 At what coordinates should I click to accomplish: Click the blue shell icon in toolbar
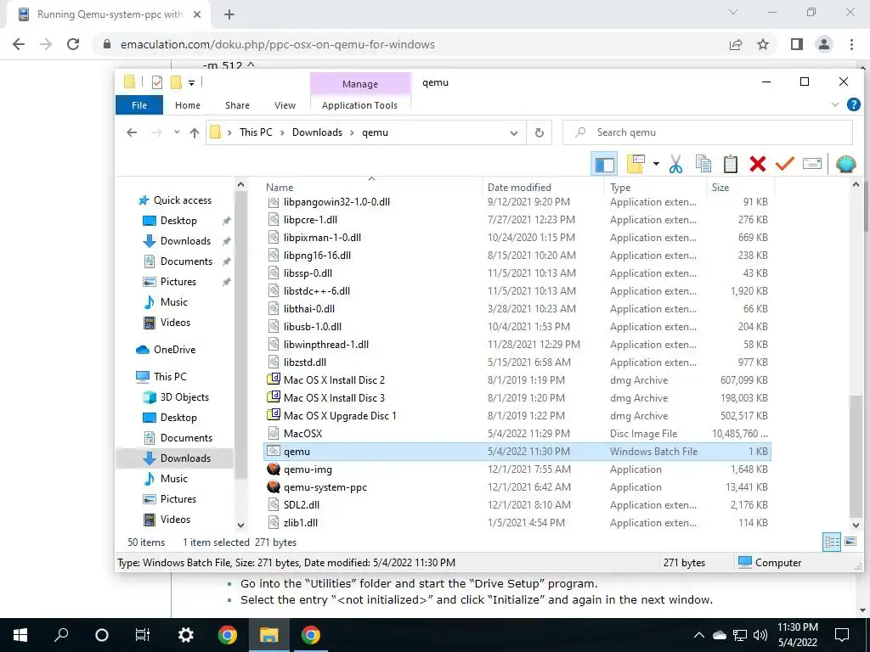pyautogui.click(x=845, y=164)
